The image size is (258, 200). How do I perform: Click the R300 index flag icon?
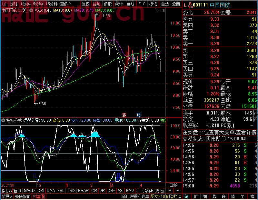[x=190, y=5]
